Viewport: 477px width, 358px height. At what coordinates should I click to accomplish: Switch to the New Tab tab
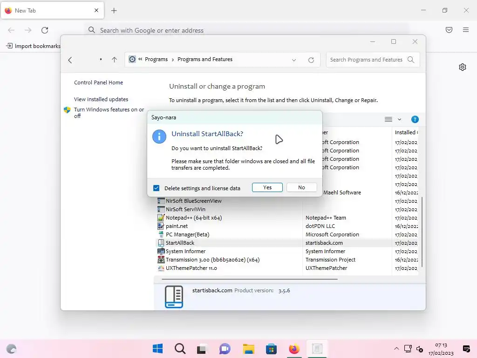tap(52, 11)
